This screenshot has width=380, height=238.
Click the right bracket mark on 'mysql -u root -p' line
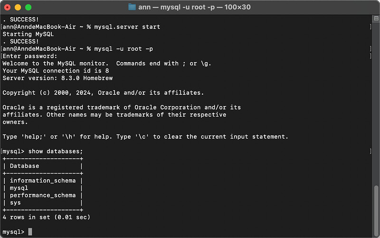tap(370, 49)
